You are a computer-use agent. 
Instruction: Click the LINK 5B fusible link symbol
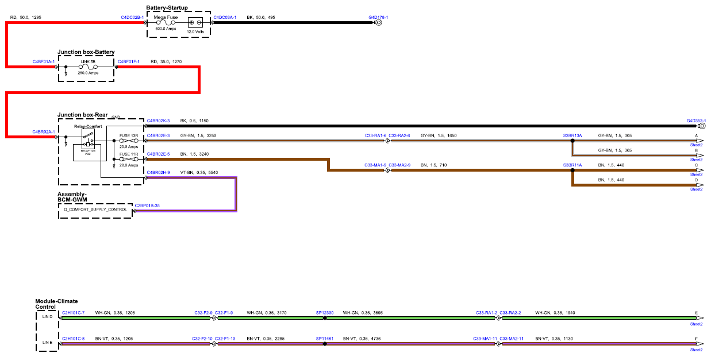tap(87, 67)
